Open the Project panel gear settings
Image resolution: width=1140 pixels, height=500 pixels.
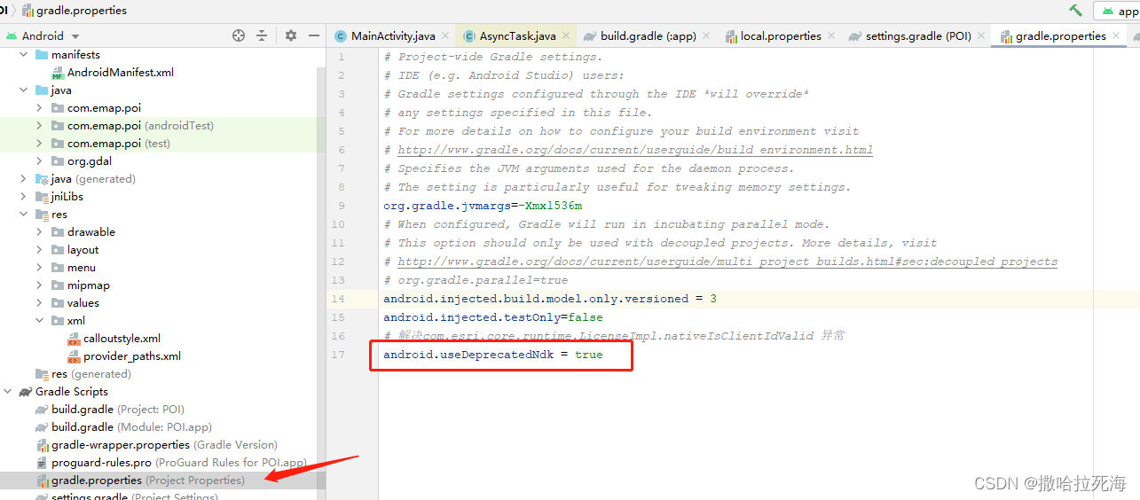[x=291, y=35]
